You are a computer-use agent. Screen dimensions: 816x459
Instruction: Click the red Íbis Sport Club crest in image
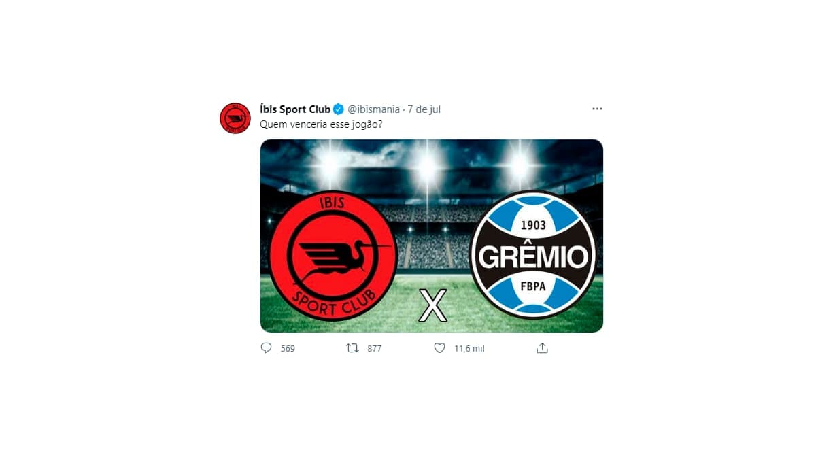click(333, 256)
